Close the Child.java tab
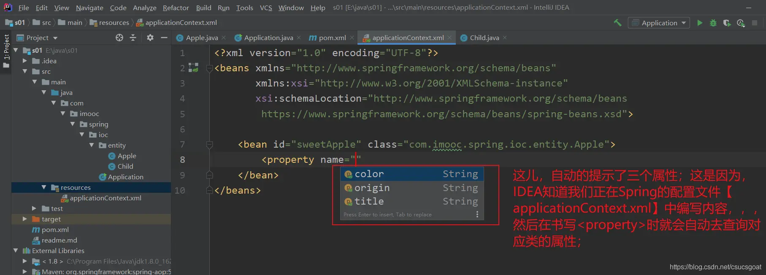 [x=505, y=38]
